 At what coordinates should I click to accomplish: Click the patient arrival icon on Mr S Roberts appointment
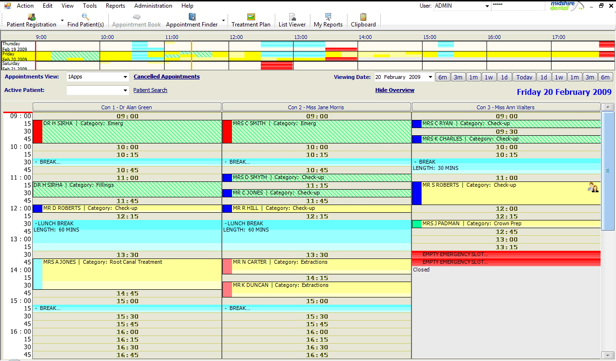point(593,188)
